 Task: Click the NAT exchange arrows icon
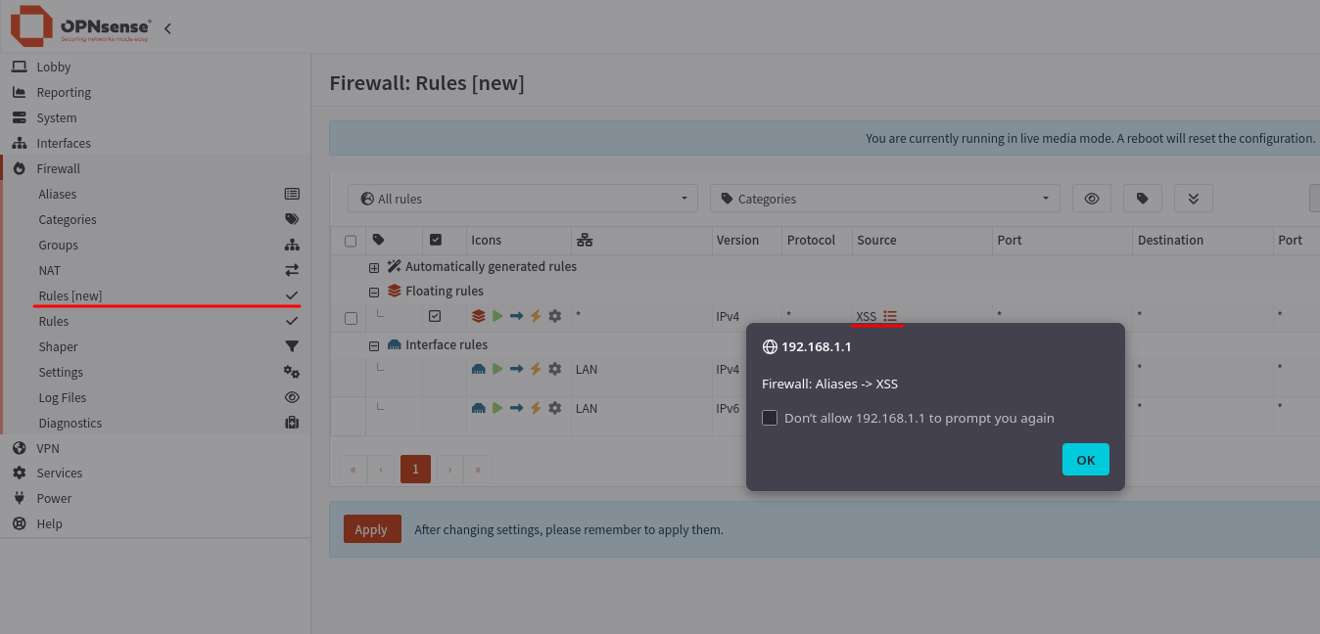tap(292, 270)
